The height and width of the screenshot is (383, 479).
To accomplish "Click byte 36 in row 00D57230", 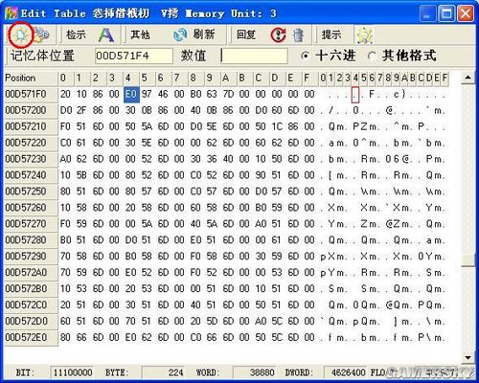I will click(x=212, y=159).
